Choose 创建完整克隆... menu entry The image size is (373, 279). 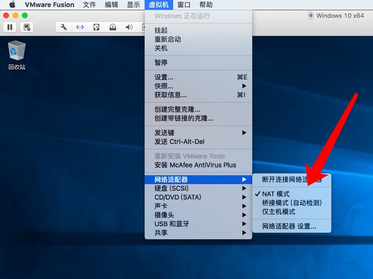(198, 109)
